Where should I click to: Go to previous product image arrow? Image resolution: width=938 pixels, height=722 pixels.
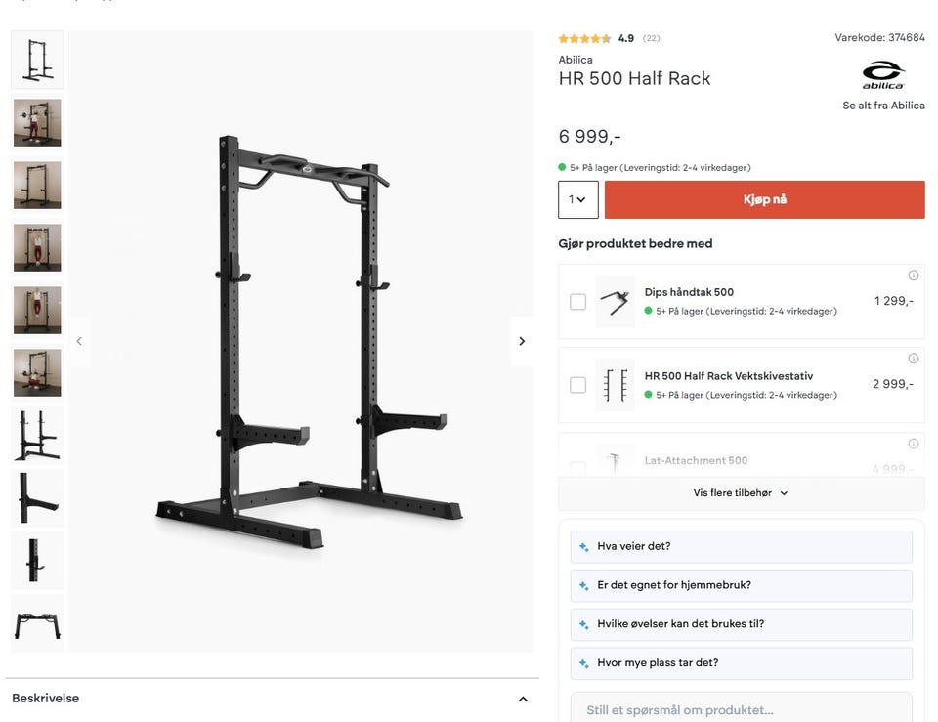(x=79, y=341)
